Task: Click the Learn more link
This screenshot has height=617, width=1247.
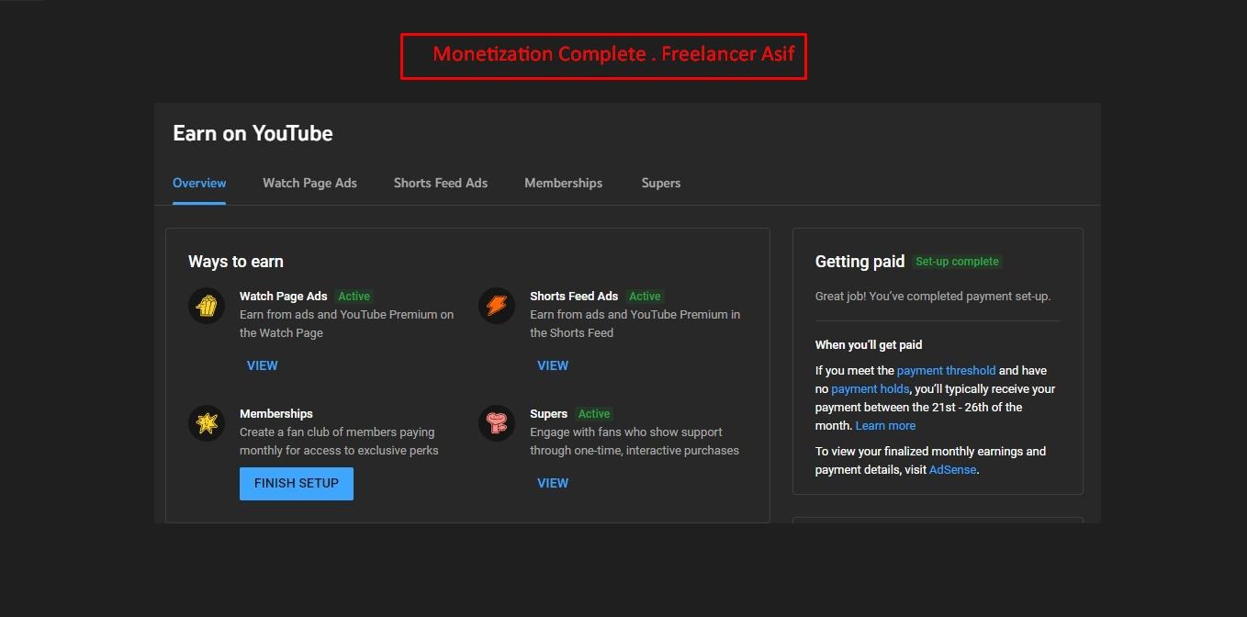Action: pyautogui.click(x=885, y=426)
